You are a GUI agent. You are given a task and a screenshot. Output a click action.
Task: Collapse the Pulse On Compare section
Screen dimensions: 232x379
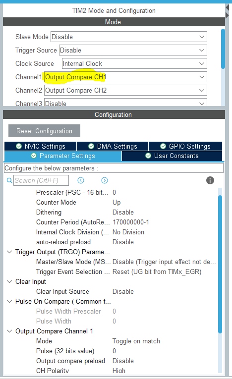pos(9,301)
